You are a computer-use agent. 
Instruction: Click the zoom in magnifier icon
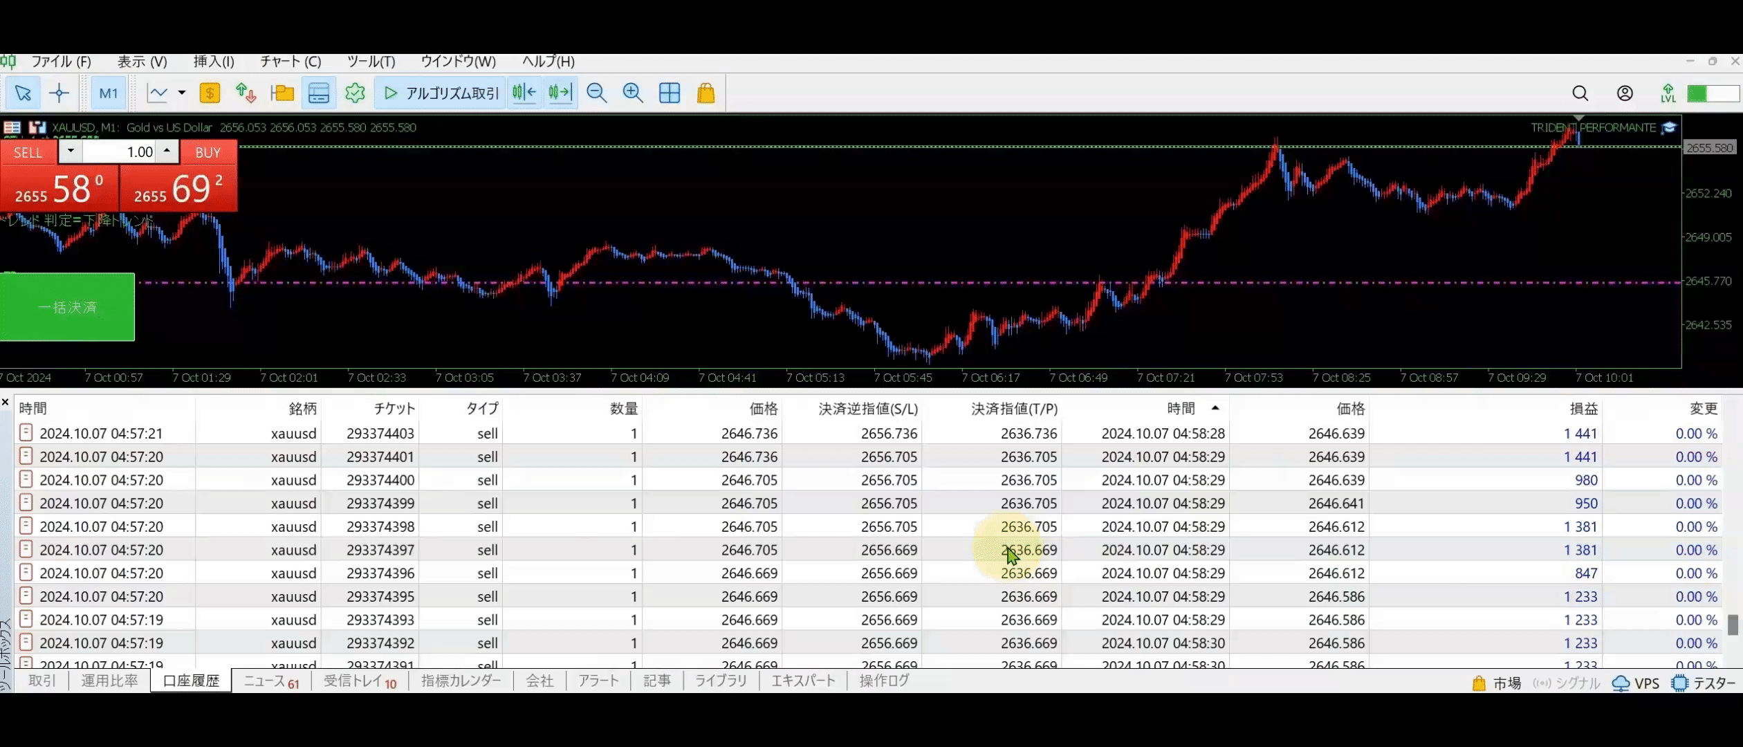(633, 93)
